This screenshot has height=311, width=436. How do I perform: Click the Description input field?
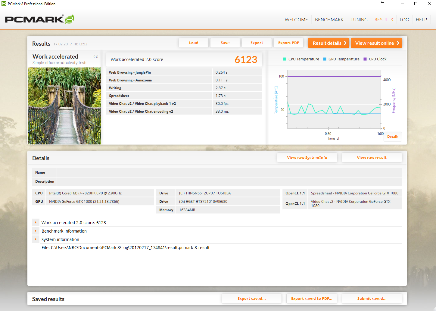coord(229,181)
